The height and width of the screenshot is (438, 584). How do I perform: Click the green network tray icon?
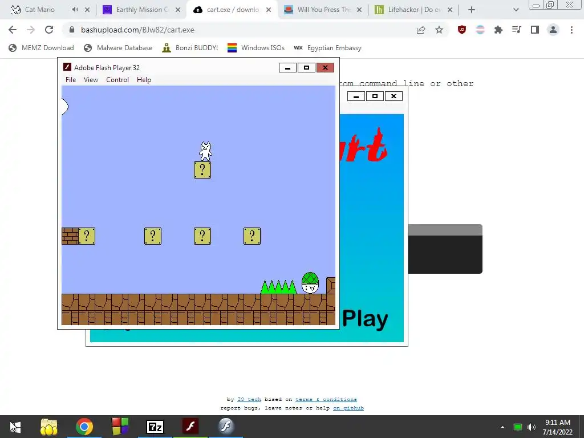[517, 427]
